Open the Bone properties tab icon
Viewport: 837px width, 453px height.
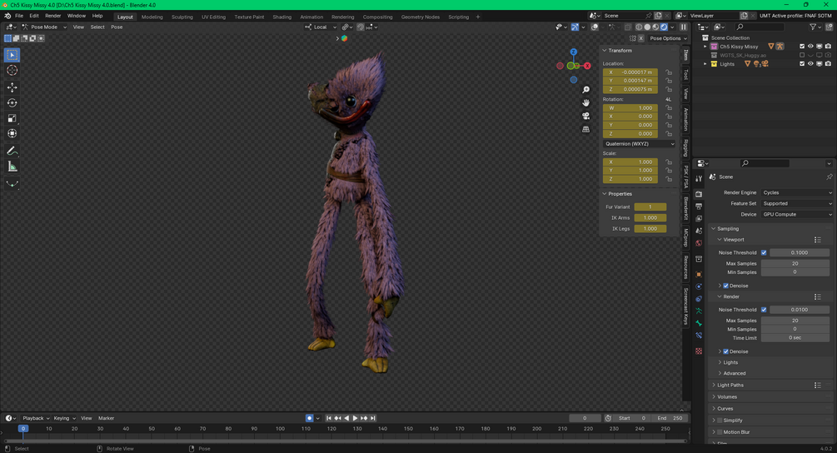(x=698, y=323)
